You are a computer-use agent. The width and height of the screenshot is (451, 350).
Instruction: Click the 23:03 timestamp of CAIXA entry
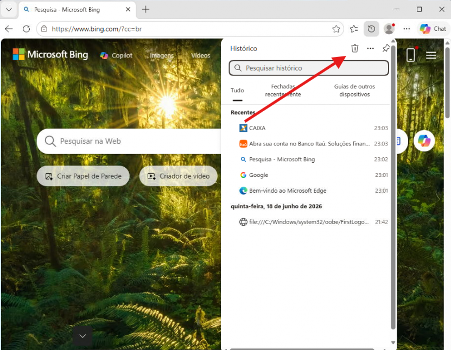pos(380,128)
